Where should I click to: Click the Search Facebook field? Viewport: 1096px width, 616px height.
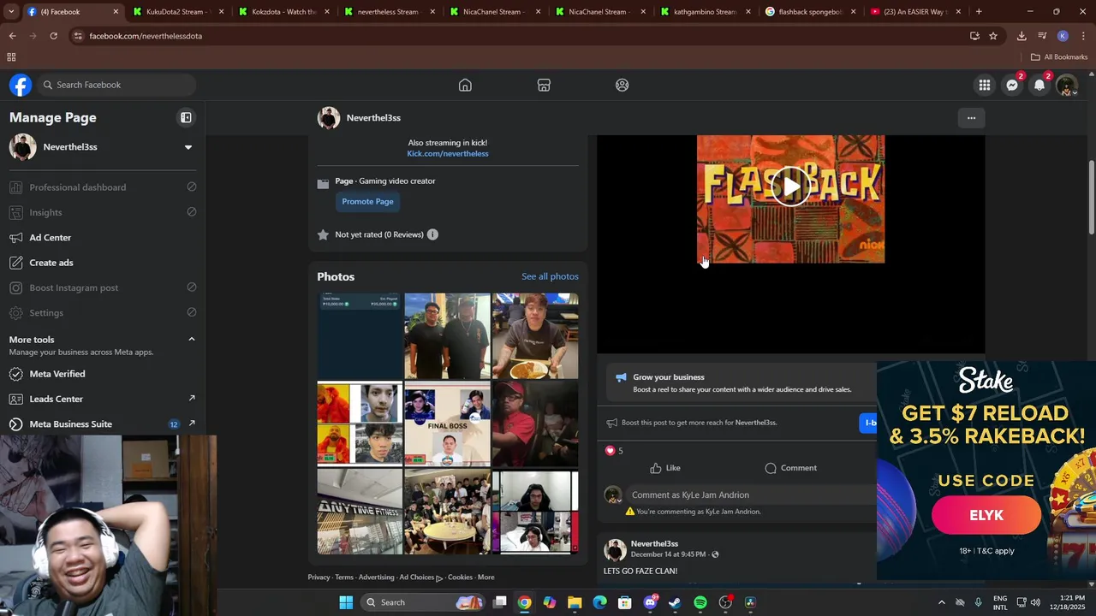pos(117,85)
